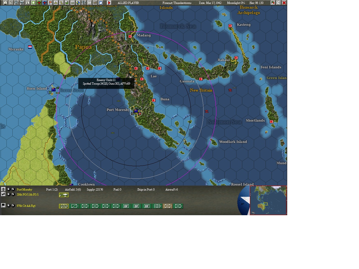Go to previous base before Port Moresby
Image resolution: width=359 pixels, height=269 pixels.
(8, 189)
